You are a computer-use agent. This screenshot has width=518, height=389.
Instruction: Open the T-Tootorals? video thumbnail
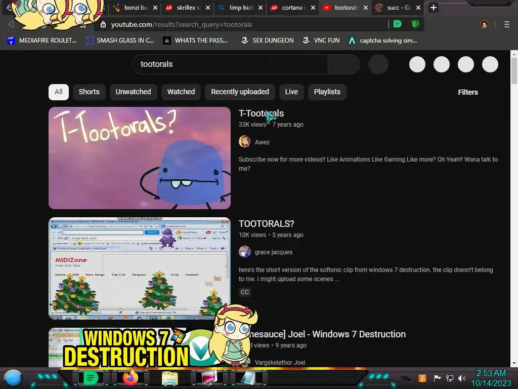(x=140, y=158)
